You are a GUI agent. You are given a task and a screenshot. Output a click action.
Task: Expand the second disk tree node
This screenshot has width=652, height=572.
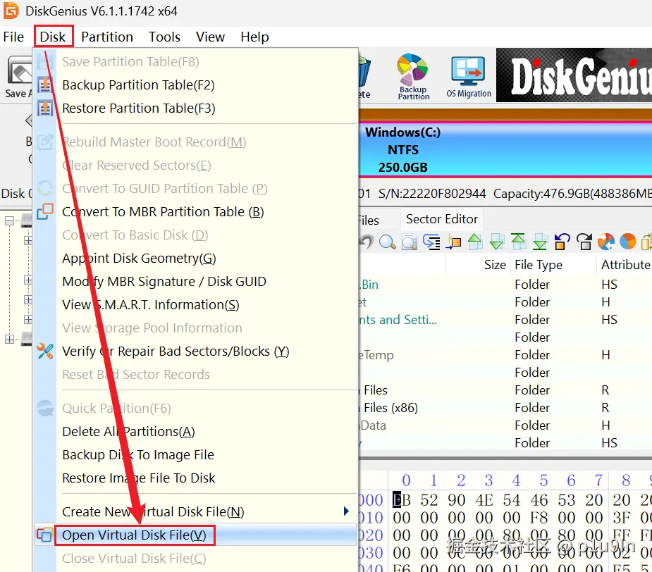(x=10, y=340)
